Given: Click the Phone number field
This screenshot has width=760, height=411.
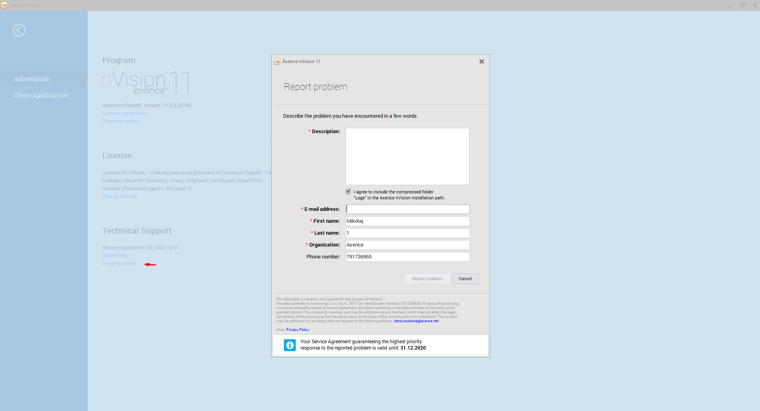Looking at the screenshot, I should click(407, 257).
